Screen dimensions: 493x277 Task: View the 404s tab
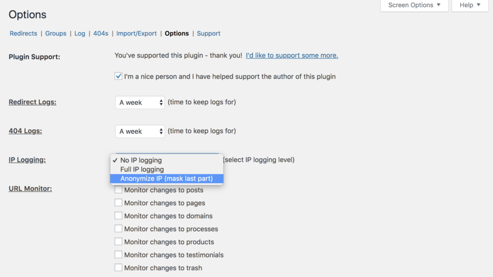pyautogui.click(x=101, y=33)
